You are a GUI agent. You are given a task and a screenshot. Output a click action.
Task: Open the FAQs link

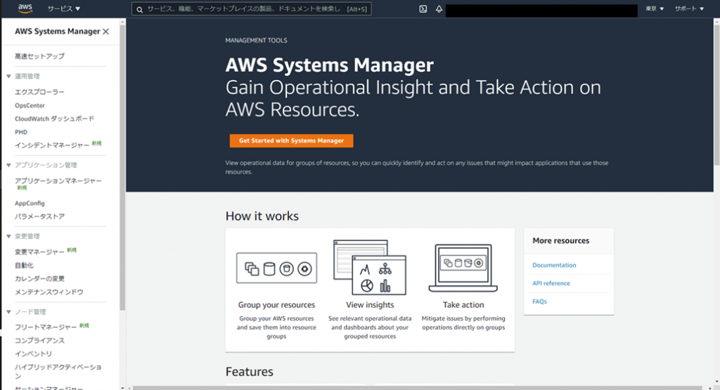tap(539, 301)
